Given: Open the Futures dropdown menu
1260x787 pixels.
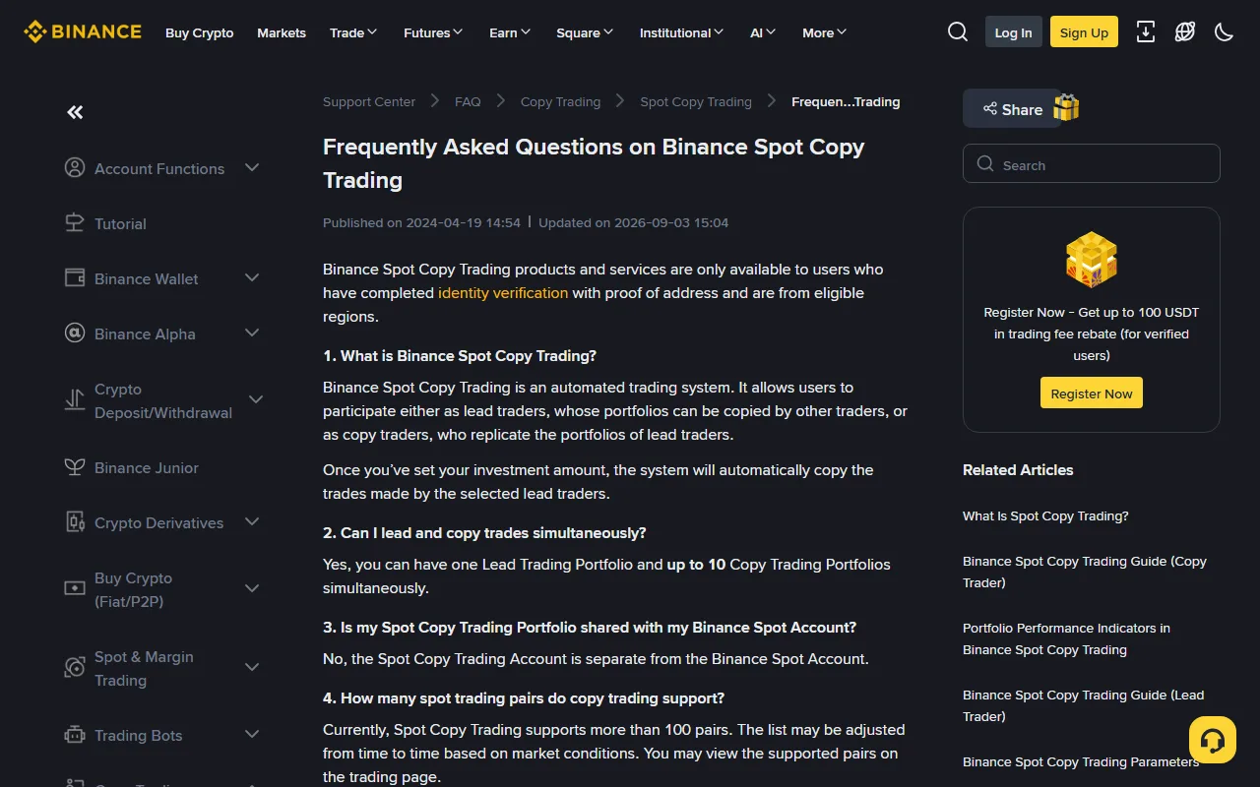Looking at the screenshot, I should pyautogui.click(x=433, y=32).
